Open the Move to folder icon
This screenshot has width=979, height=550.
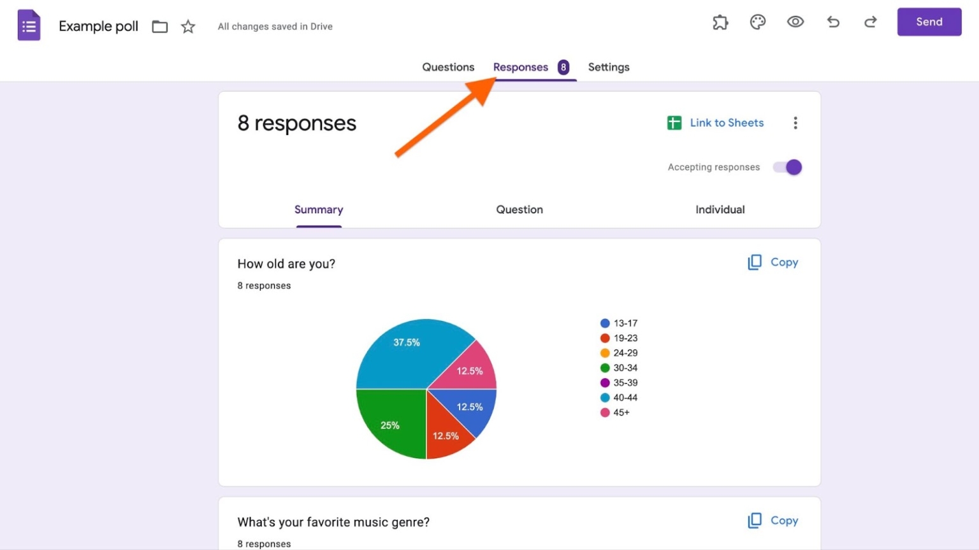pos(159,27)
